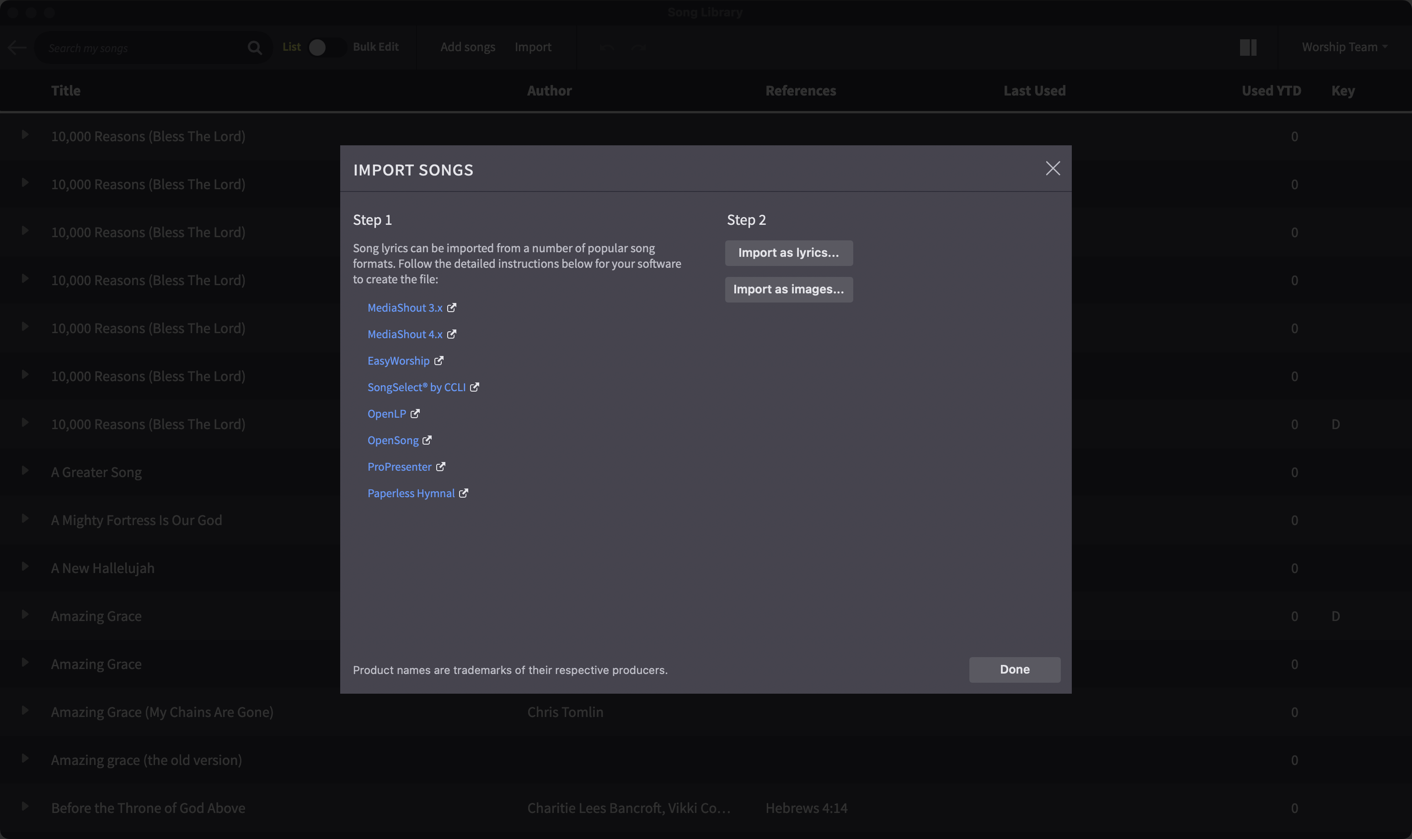This screenshot has height=839, width=1412.
Task: Sort by the Last Used column header
Action: (1034, 90)
